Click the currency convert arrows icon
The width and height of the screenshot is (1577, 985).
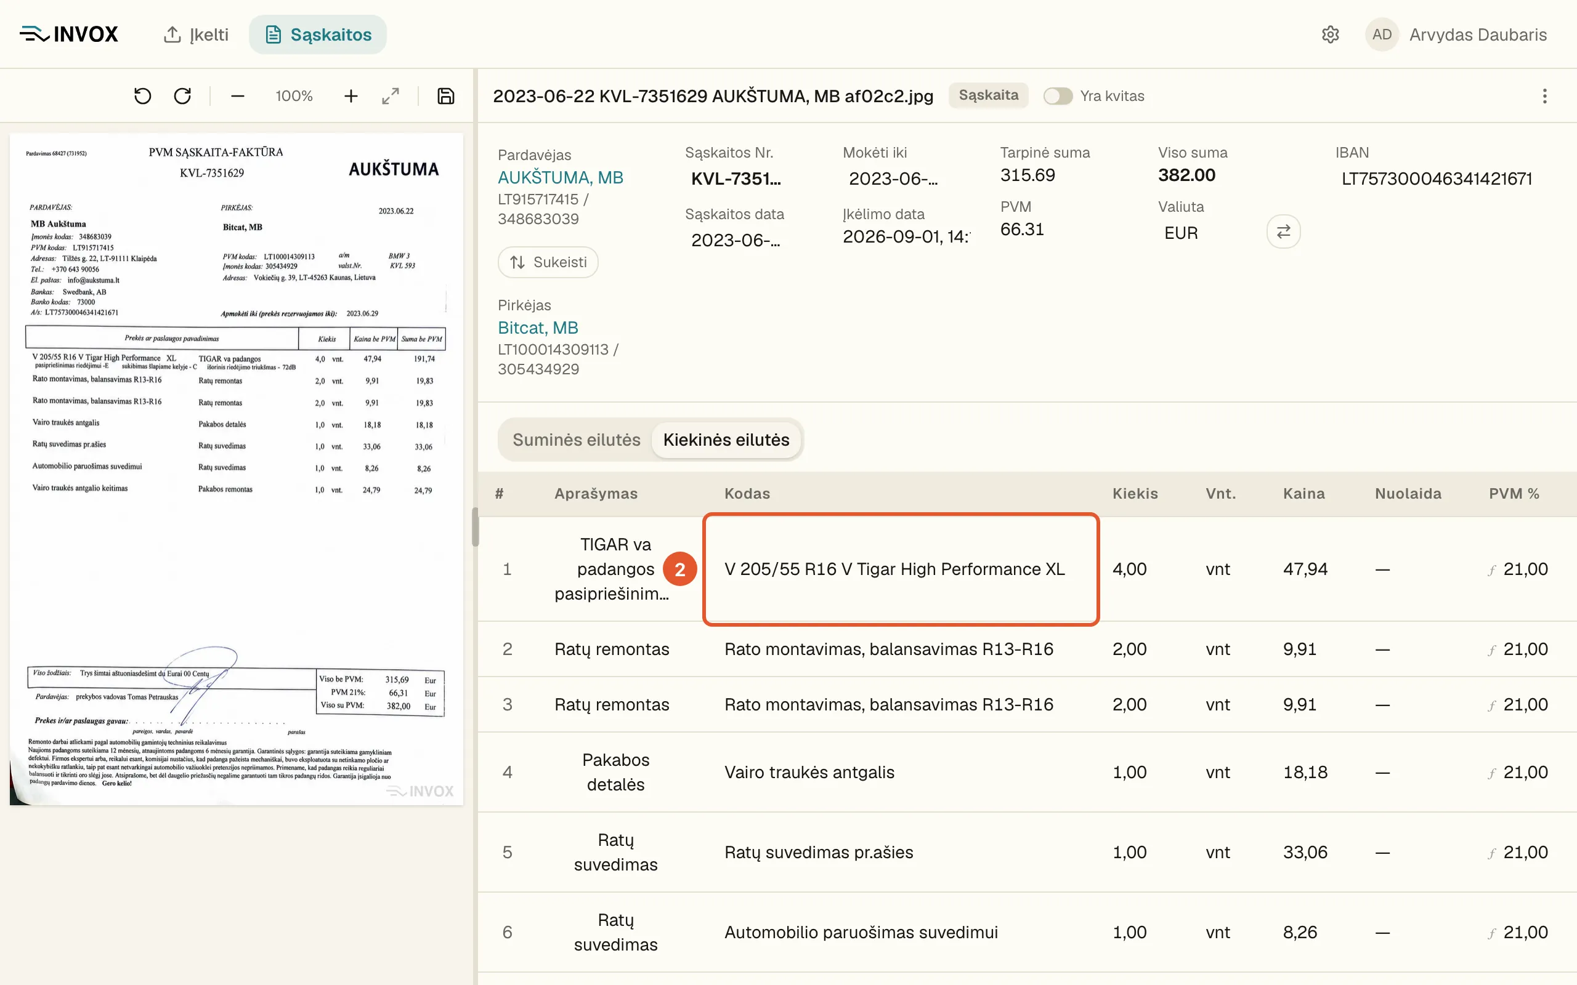(x=1283, y=231)
